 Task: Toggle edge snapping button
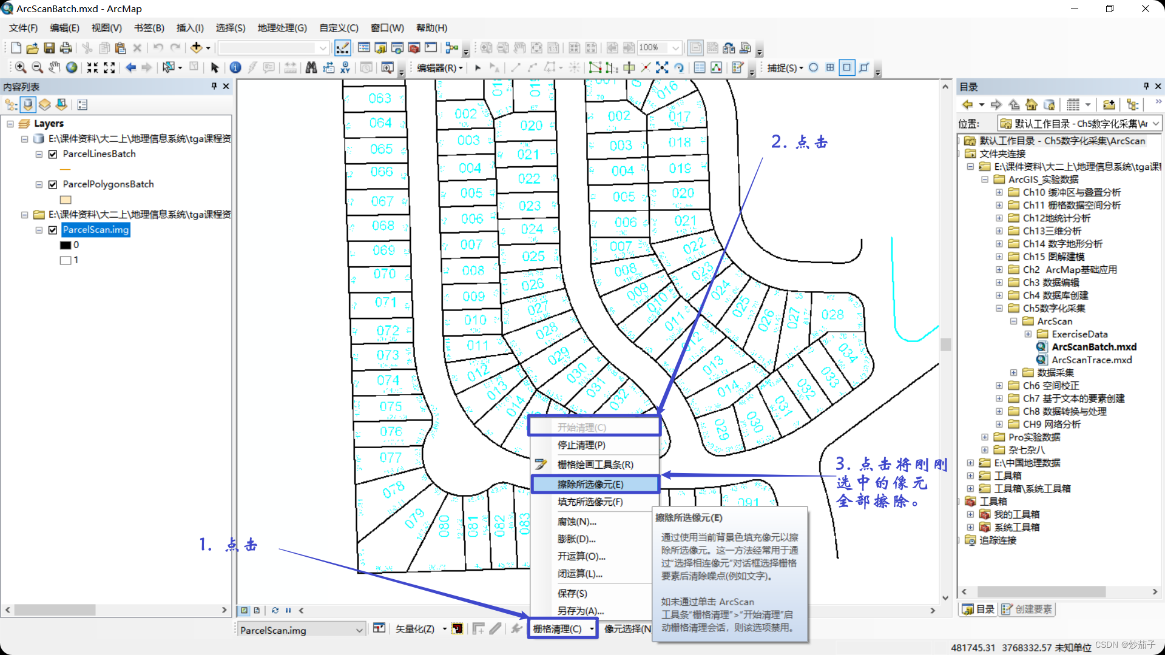point(864,67)
